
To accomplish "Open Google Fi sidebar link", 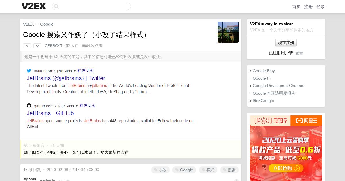I will pyautogui.click(x=262, y=78).
